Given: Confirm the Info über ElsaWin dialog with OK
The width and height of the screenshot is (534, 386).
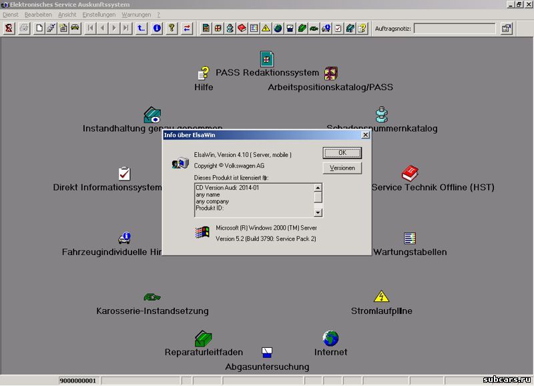Looking at the screenshot, I should [x=342, y=153].
